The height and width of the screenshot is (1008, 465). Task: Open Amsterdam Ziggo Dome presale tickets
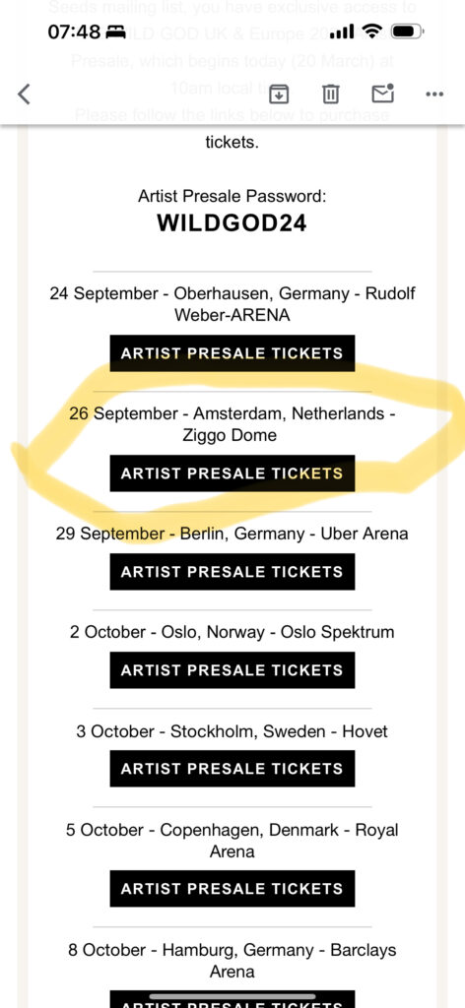pyautogui.click(x=232, y=473)
